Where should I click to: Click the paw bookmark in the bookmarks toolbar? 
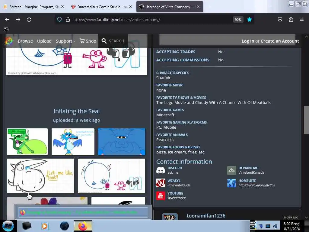pos(6,30)
